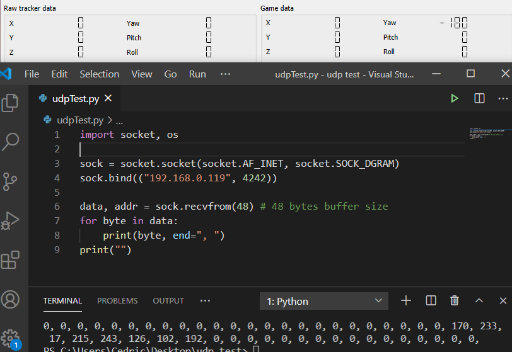Click the 'Game data' group heading
The image size is (512, 352).
pyautogui.click(x=277, y=8)
